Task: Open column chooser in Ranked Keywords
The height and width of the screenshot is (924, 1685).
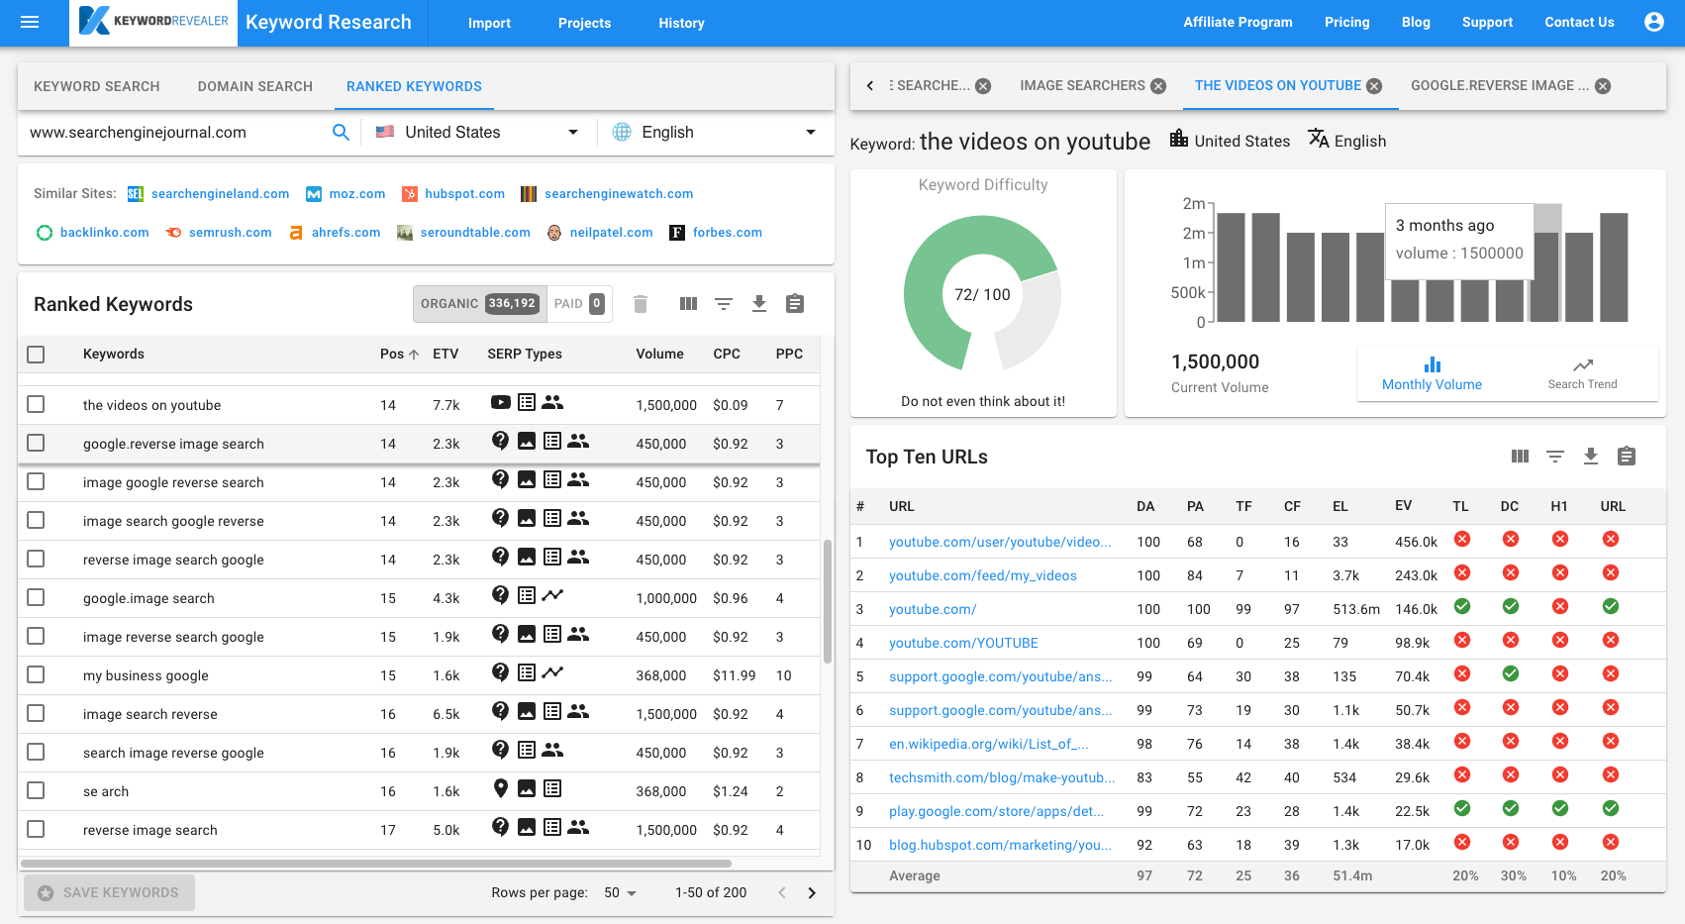Action: click(689, 304)
